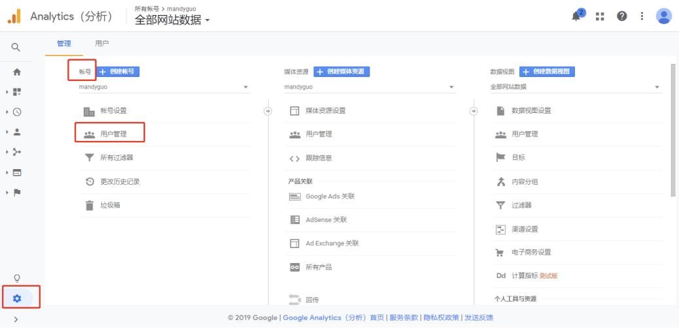Open the Discover lightbulb icon
The image size is (679, 329).
coord(17,278)
